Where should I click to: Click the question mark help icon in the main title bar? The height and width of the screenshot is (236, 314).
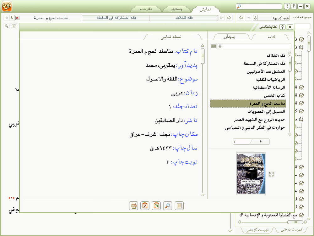pos(294,6)
